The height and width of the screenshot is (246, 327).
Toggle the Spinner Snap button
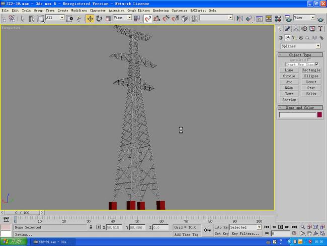[175, 19]
